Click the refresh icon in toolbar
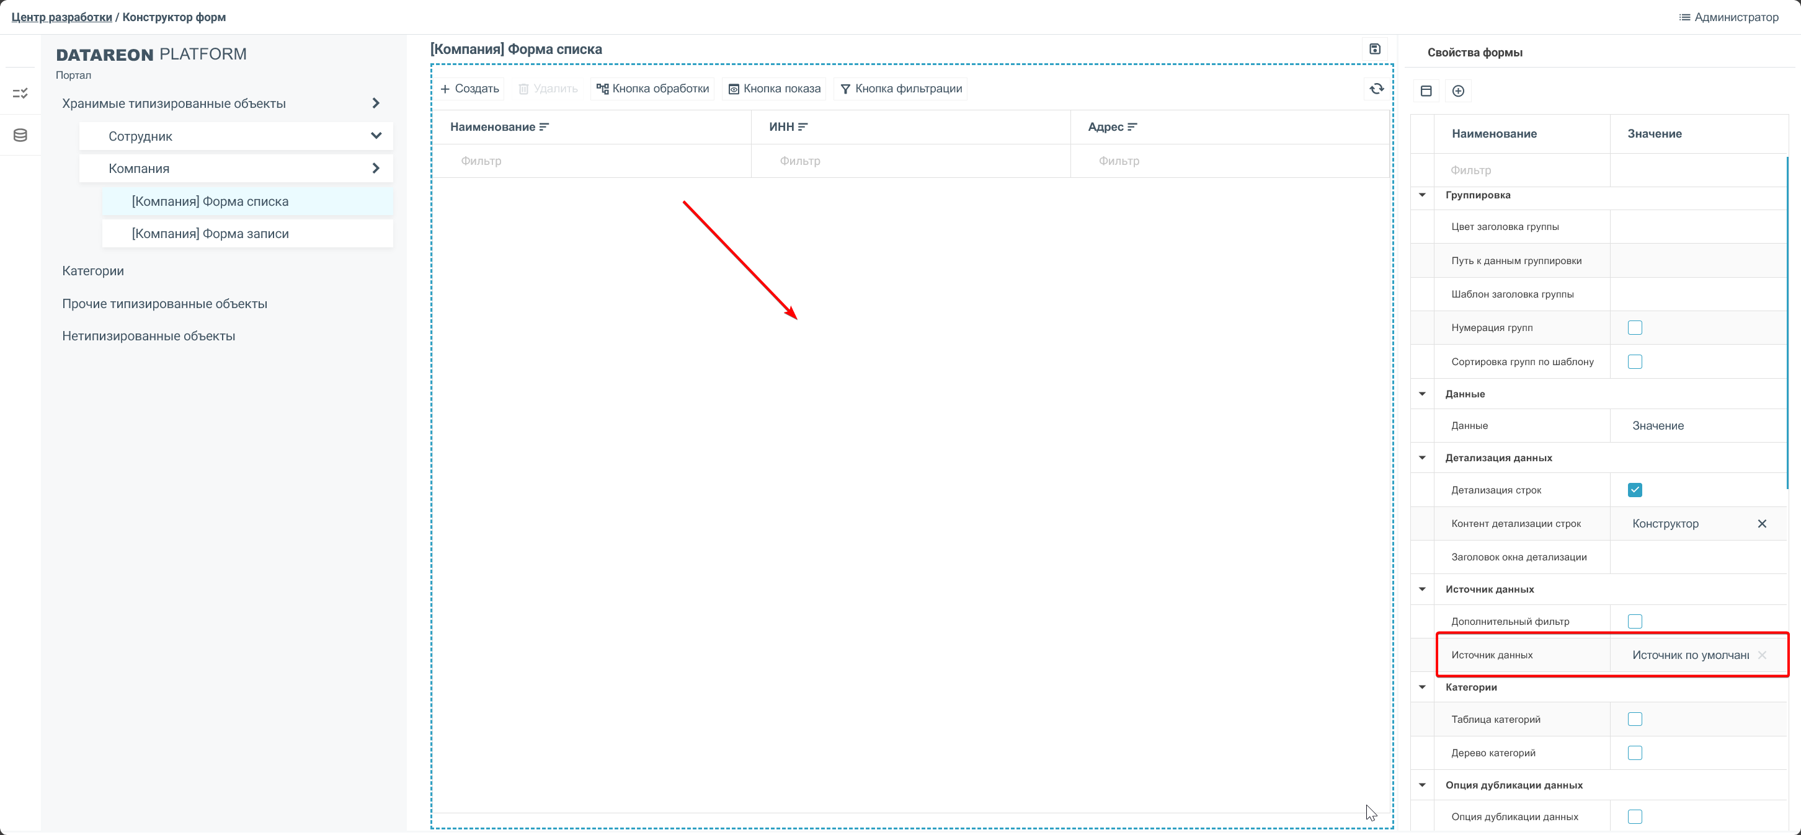 pos(1376,89)
